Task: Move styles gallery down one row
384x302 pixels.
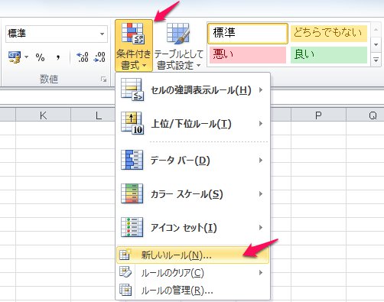Action: tap(376, 44)
